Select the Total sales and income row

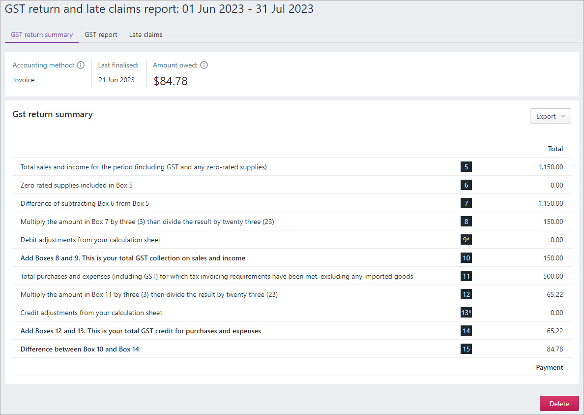tap(143, 166)
